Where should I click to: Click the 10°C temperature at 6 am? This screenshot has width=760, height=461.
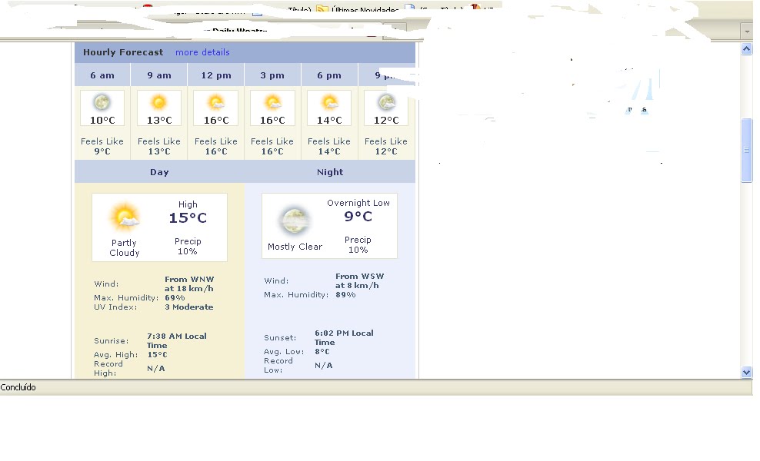click(x=102, y=120)
